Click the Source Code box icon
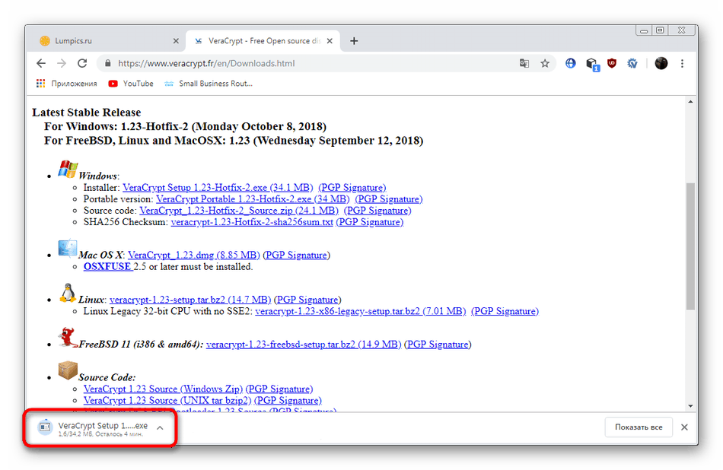Image resolution: width=723 pixels, height=470 pixels. [68, 370]
